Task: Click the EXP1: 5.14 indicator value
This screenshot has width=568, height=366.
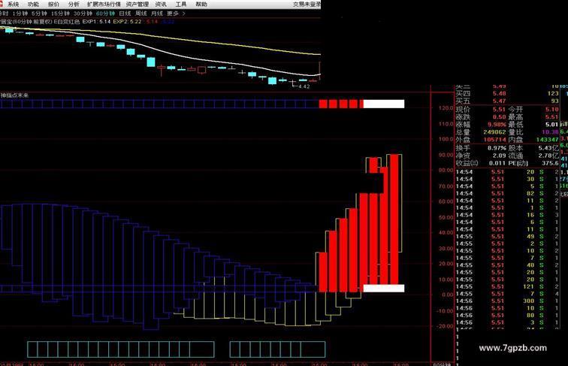Action: [x=96, y=22]
